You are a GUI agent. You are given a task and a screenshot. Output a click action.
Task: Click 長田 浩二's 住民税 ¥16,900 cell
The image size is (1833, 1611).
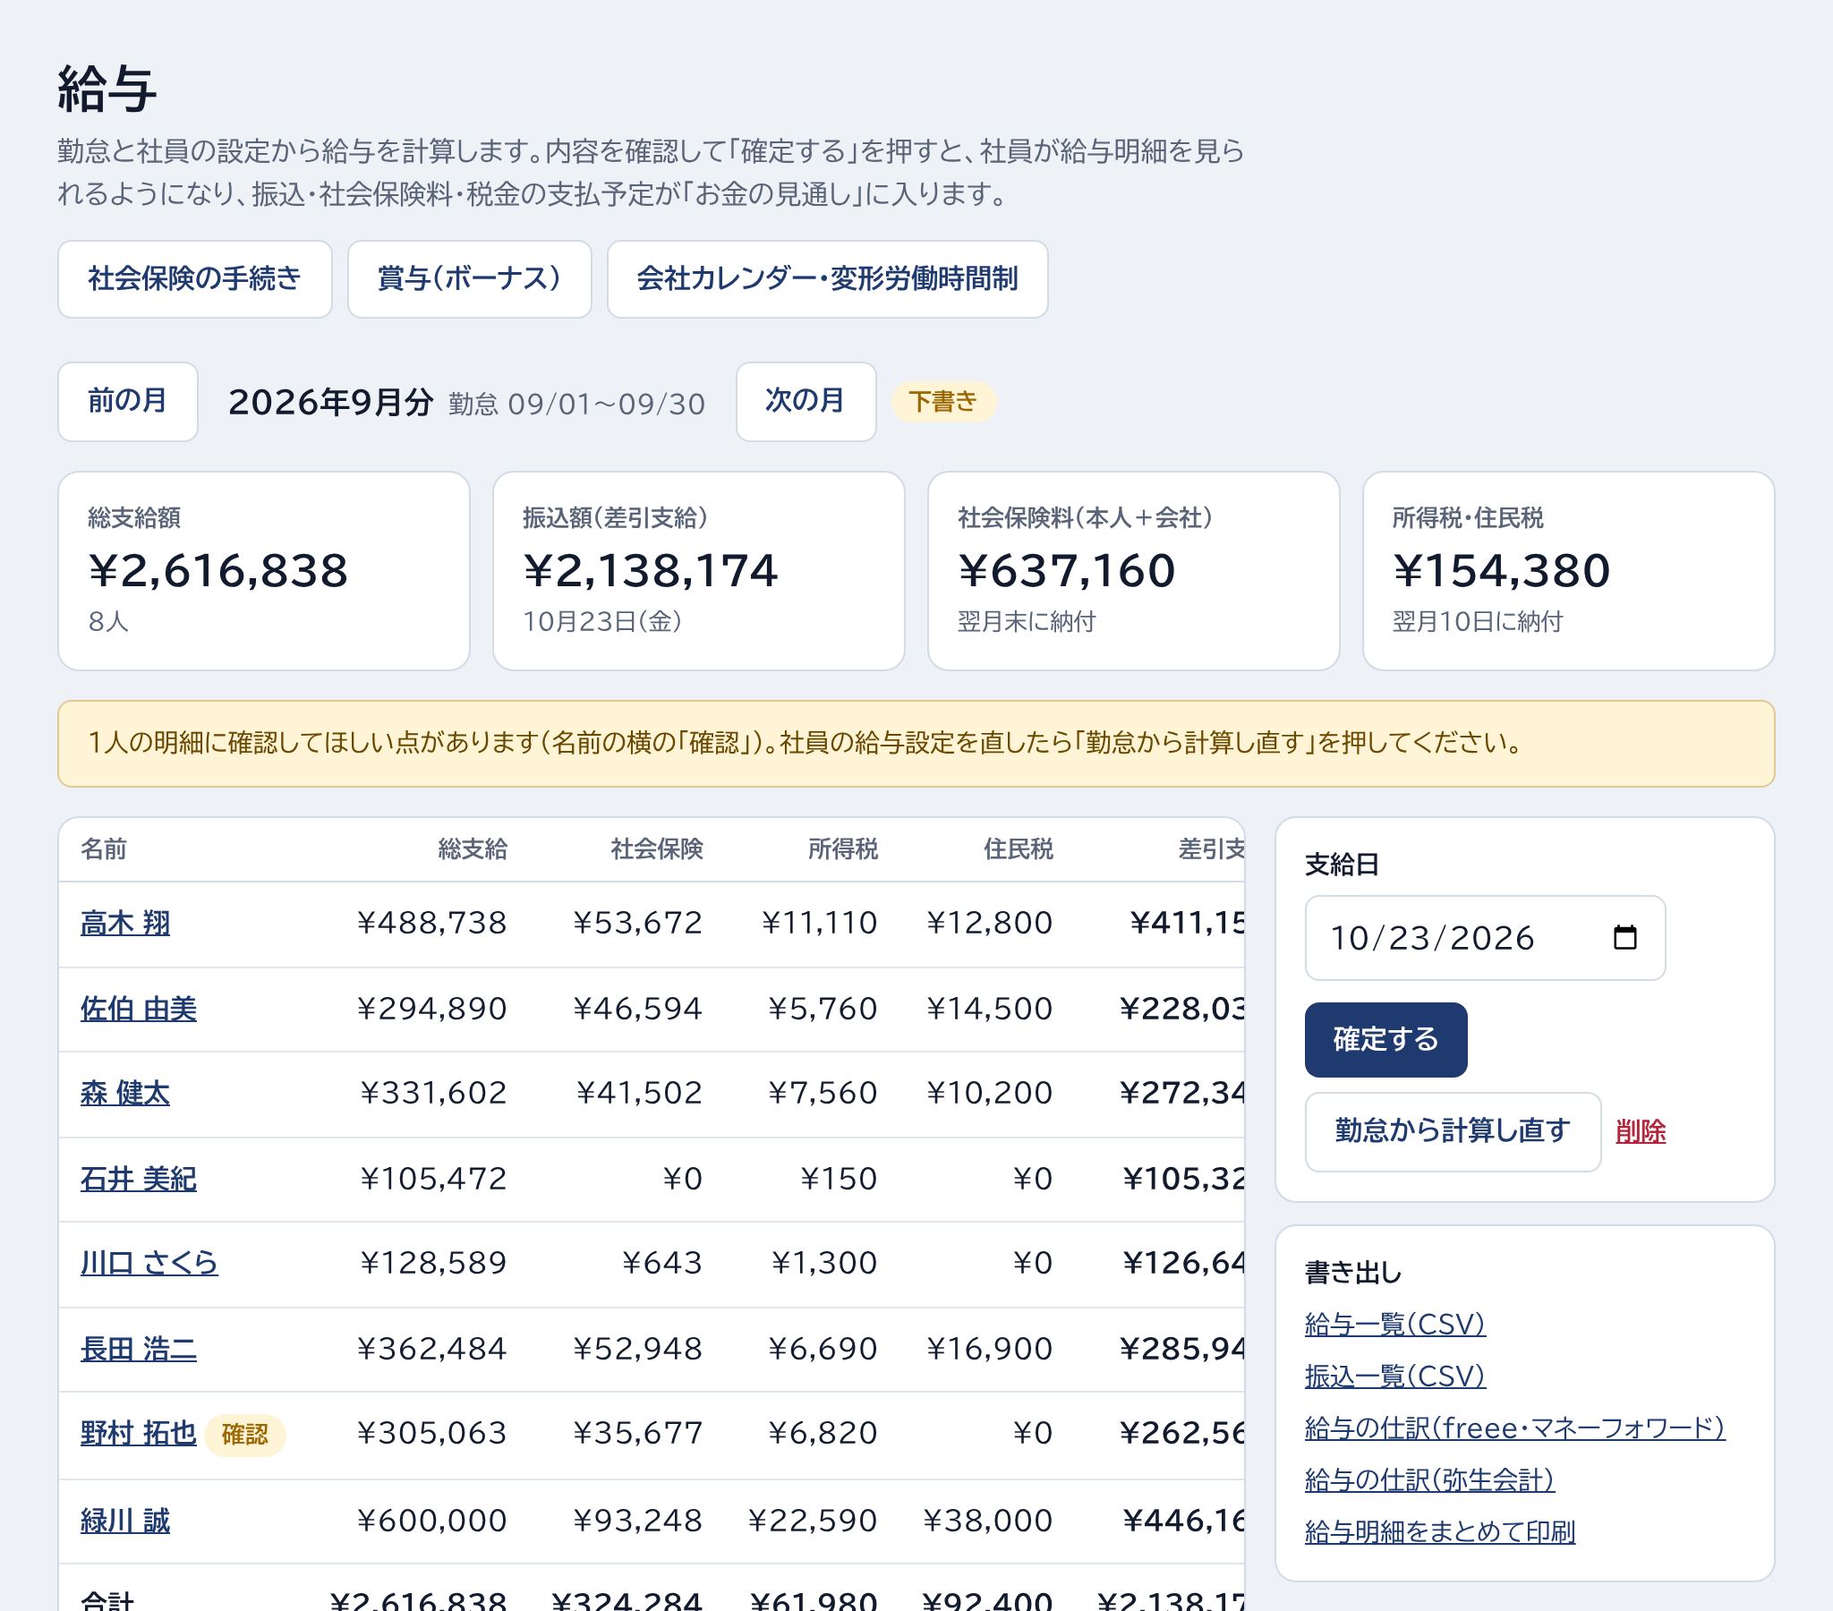point(989,1349)
